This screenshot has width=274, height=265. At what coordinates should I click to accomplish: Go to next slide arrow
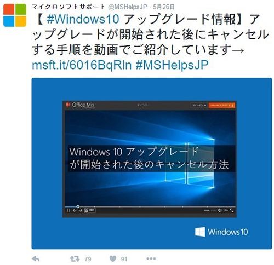pyautogui.click(x=80, y=210)
